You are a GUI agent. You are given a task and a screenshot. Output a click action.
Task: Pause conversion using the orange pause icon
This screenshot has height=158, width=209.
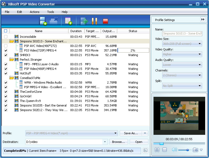(94, 21)
